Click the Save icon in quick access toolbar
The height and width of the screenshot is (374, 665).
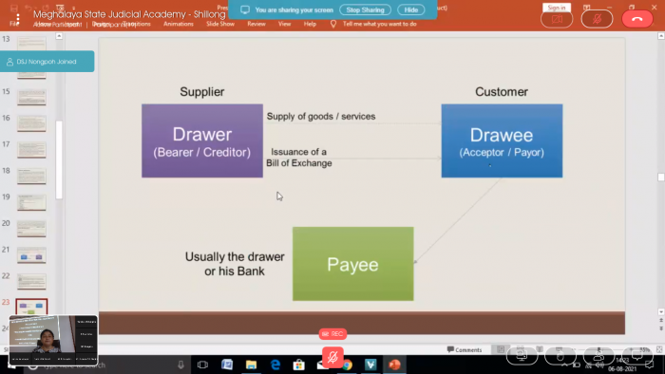[13, 8]
